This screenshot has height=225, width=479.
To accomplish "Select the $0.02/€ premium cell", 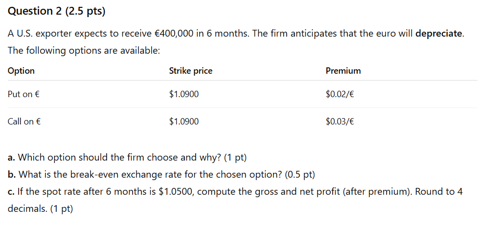I will click(x=340, y=94).
